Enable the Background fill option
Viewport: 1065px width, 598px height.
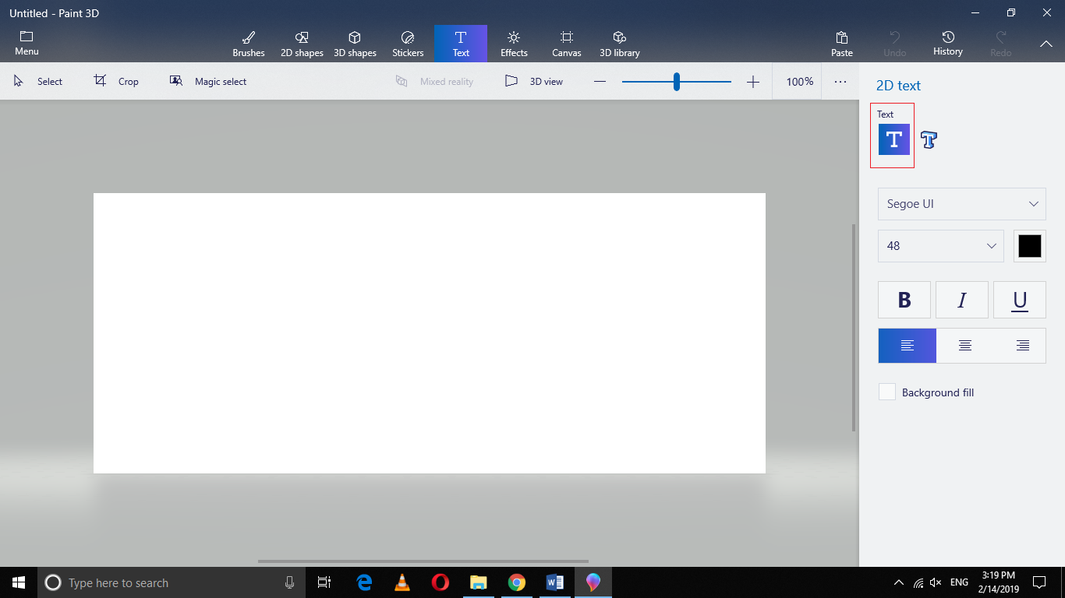pyautogui.click(x=886, y=392)
